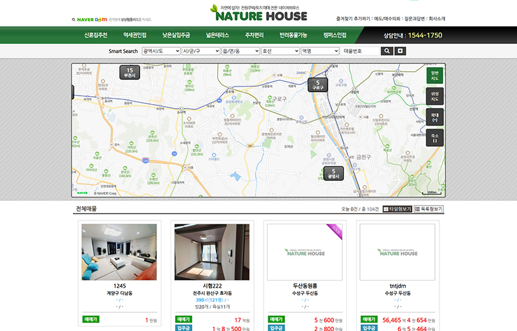Click the 매물번호 input field
This screenshot has height=331, width=517.
360,51
